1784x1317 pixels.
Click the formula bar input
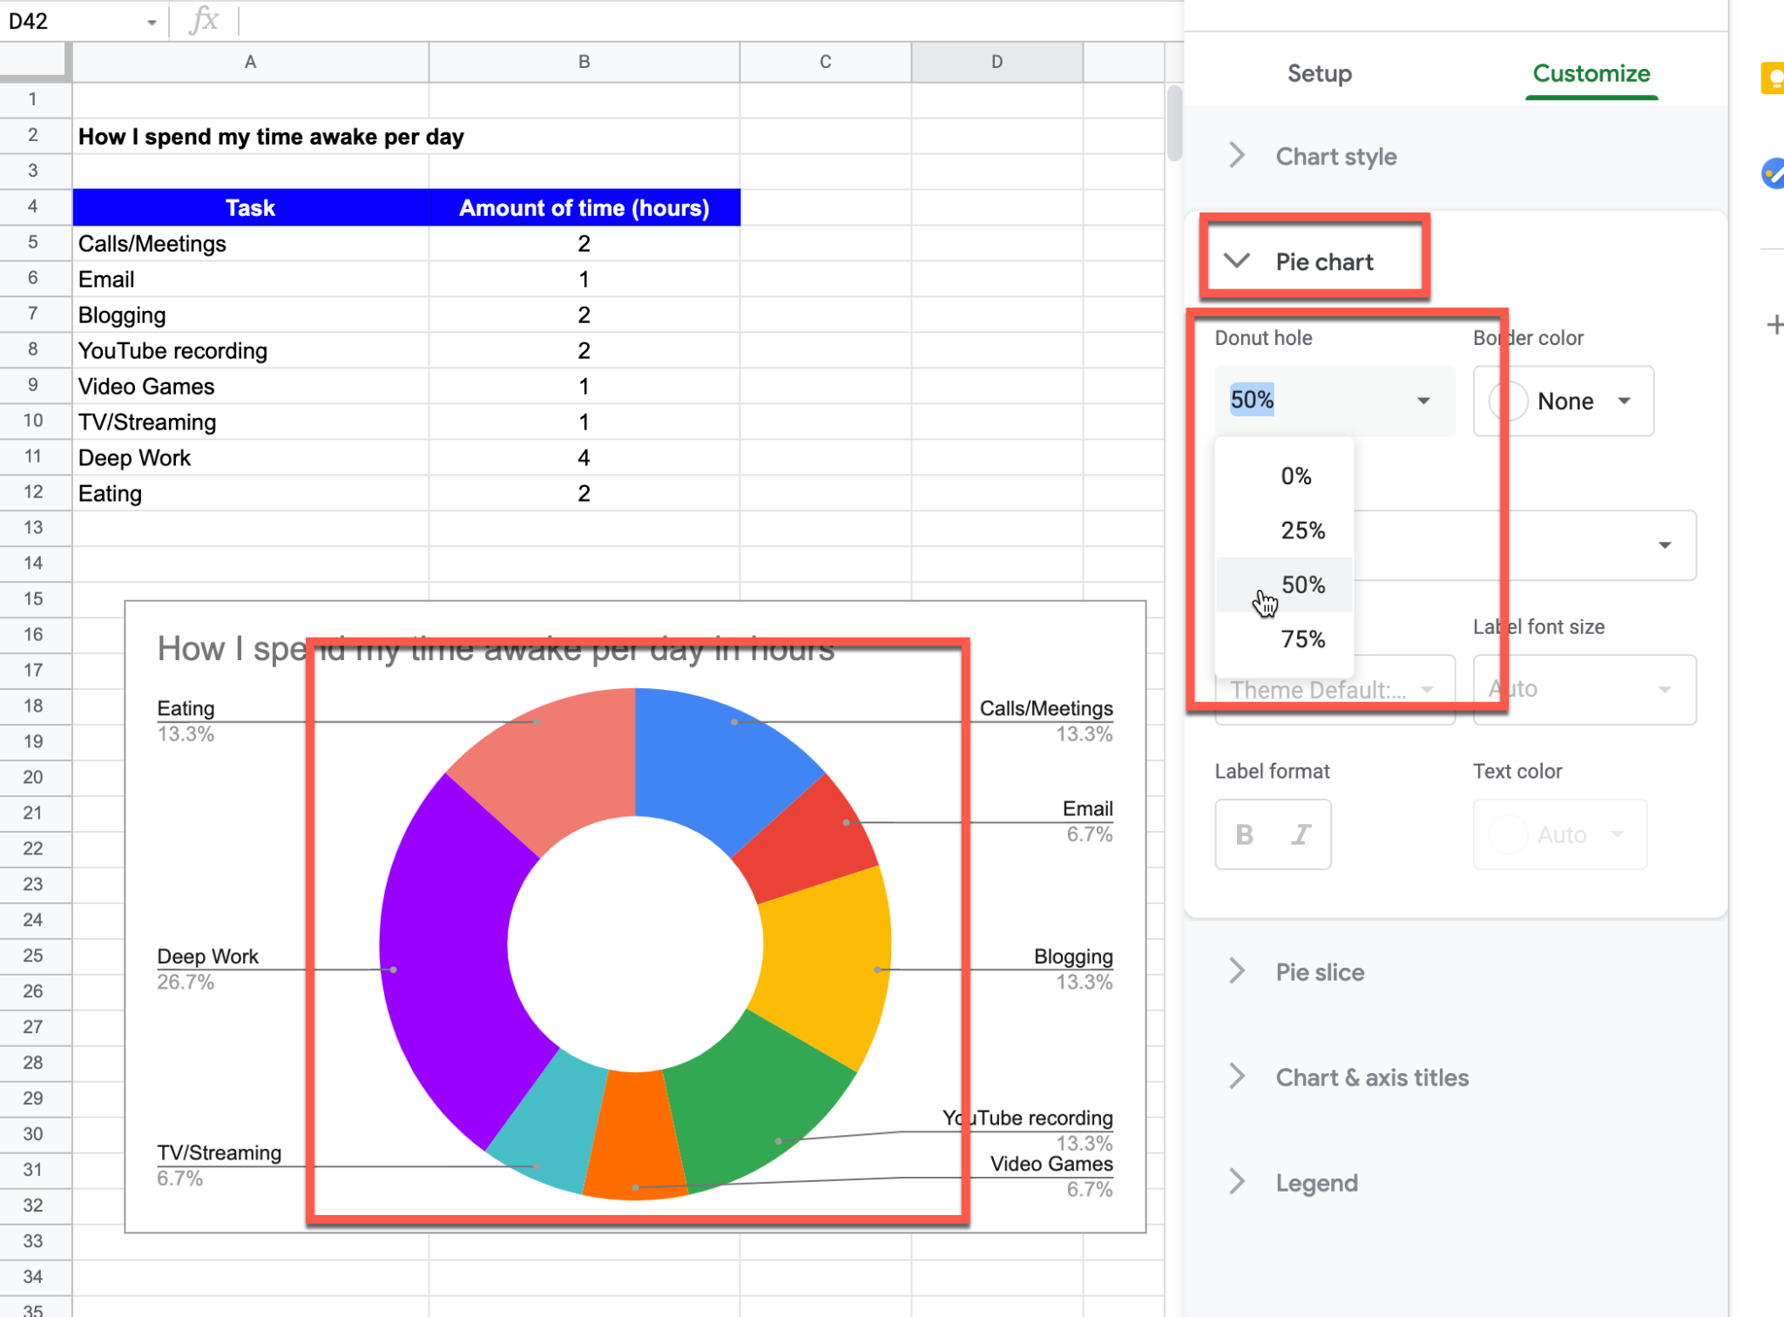click(709, 21)
